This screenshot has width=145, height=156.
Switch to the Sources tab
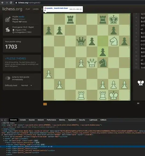(32, 120)
